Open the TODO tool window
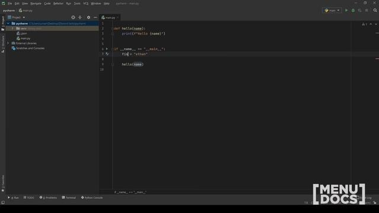Viewport: 379px width, 213px height. coord(29,198)
